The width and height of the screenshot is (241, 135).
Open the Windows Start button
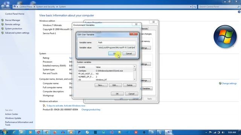pyautogui.click(x=5, y=132)
